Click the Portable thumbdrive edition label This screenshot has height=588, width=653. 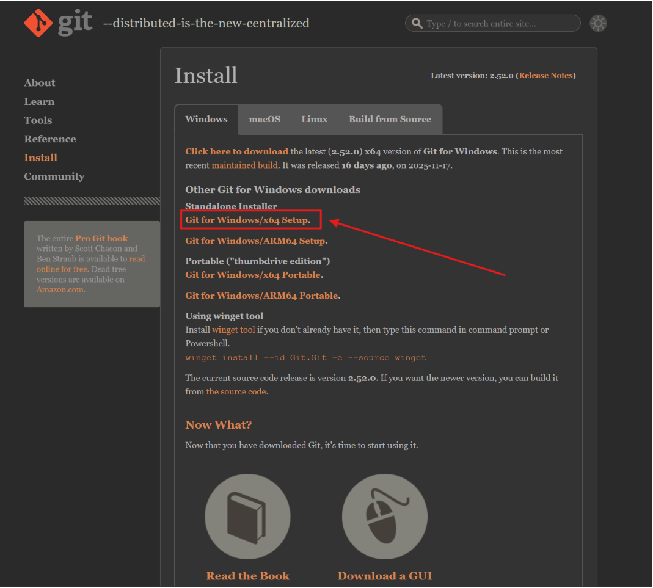pos(257,261)
